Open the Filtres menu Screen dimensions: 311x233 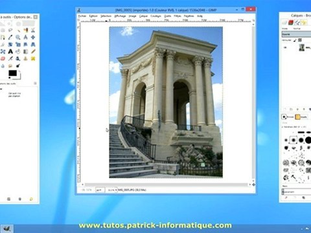[178, 16]
